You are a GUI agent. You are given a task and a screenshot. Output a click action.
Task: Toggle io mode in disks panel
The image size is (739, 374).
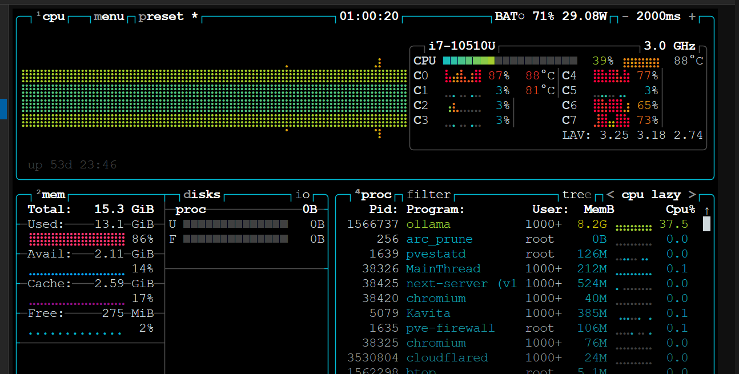point(303,195)
